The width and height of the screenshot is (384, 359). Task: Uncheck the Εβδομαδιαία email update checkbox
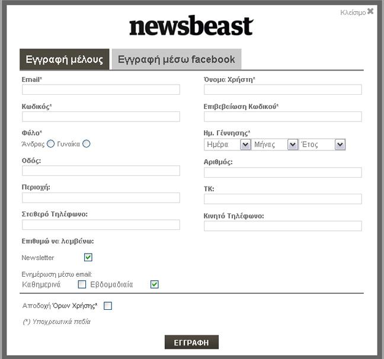click(x=155, y=284)
